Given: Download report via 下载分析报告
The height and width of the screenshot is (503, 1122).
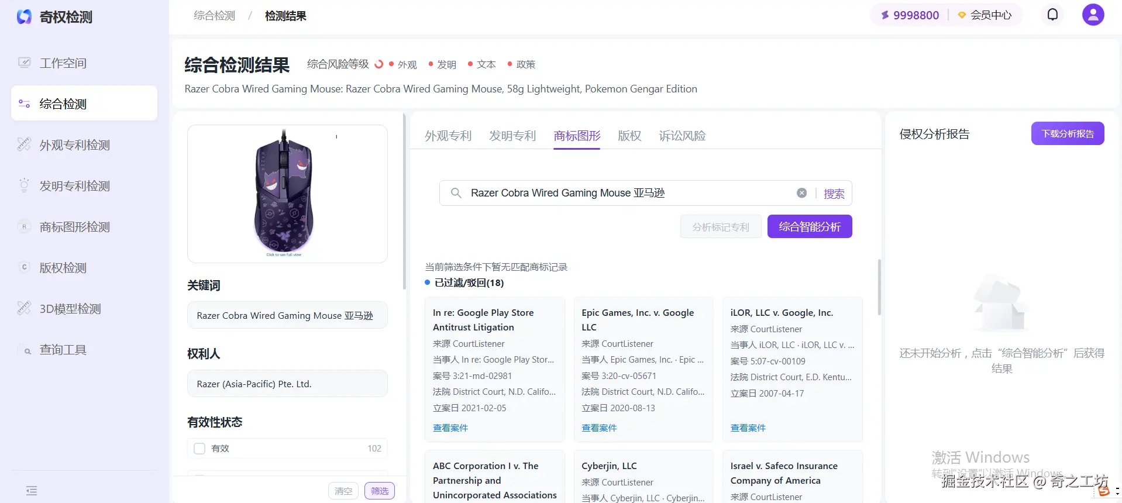Looking at the screenshot, I should pyautogui.click(x=1068, y=133).
